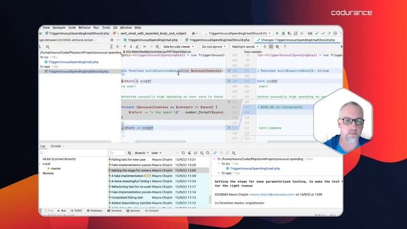This screenshot has width=407, height=229.
Task: Select HEAD (Current Branch) in branches tree
Action: 59,159
